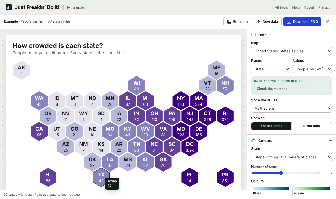The height and width of the screenshot is (199, 336).
Task: Click the New Hampshire NH tile
Action: [225, 85]
